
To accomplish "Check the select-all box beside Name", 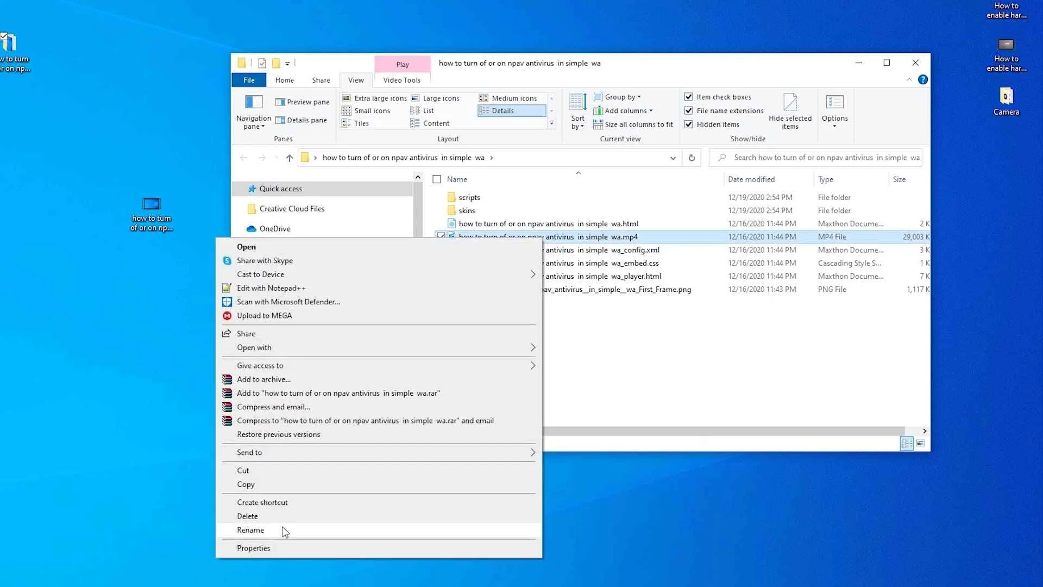I will point(437,179).
